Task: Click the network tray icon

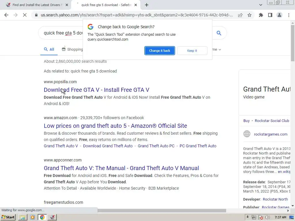Action: pyautogui.click(x=254, y=218)
